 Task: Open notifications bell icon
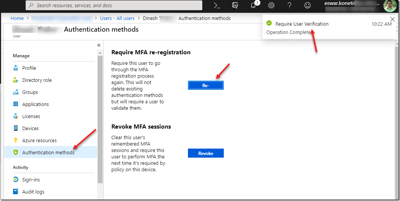(x=254, y=5)
